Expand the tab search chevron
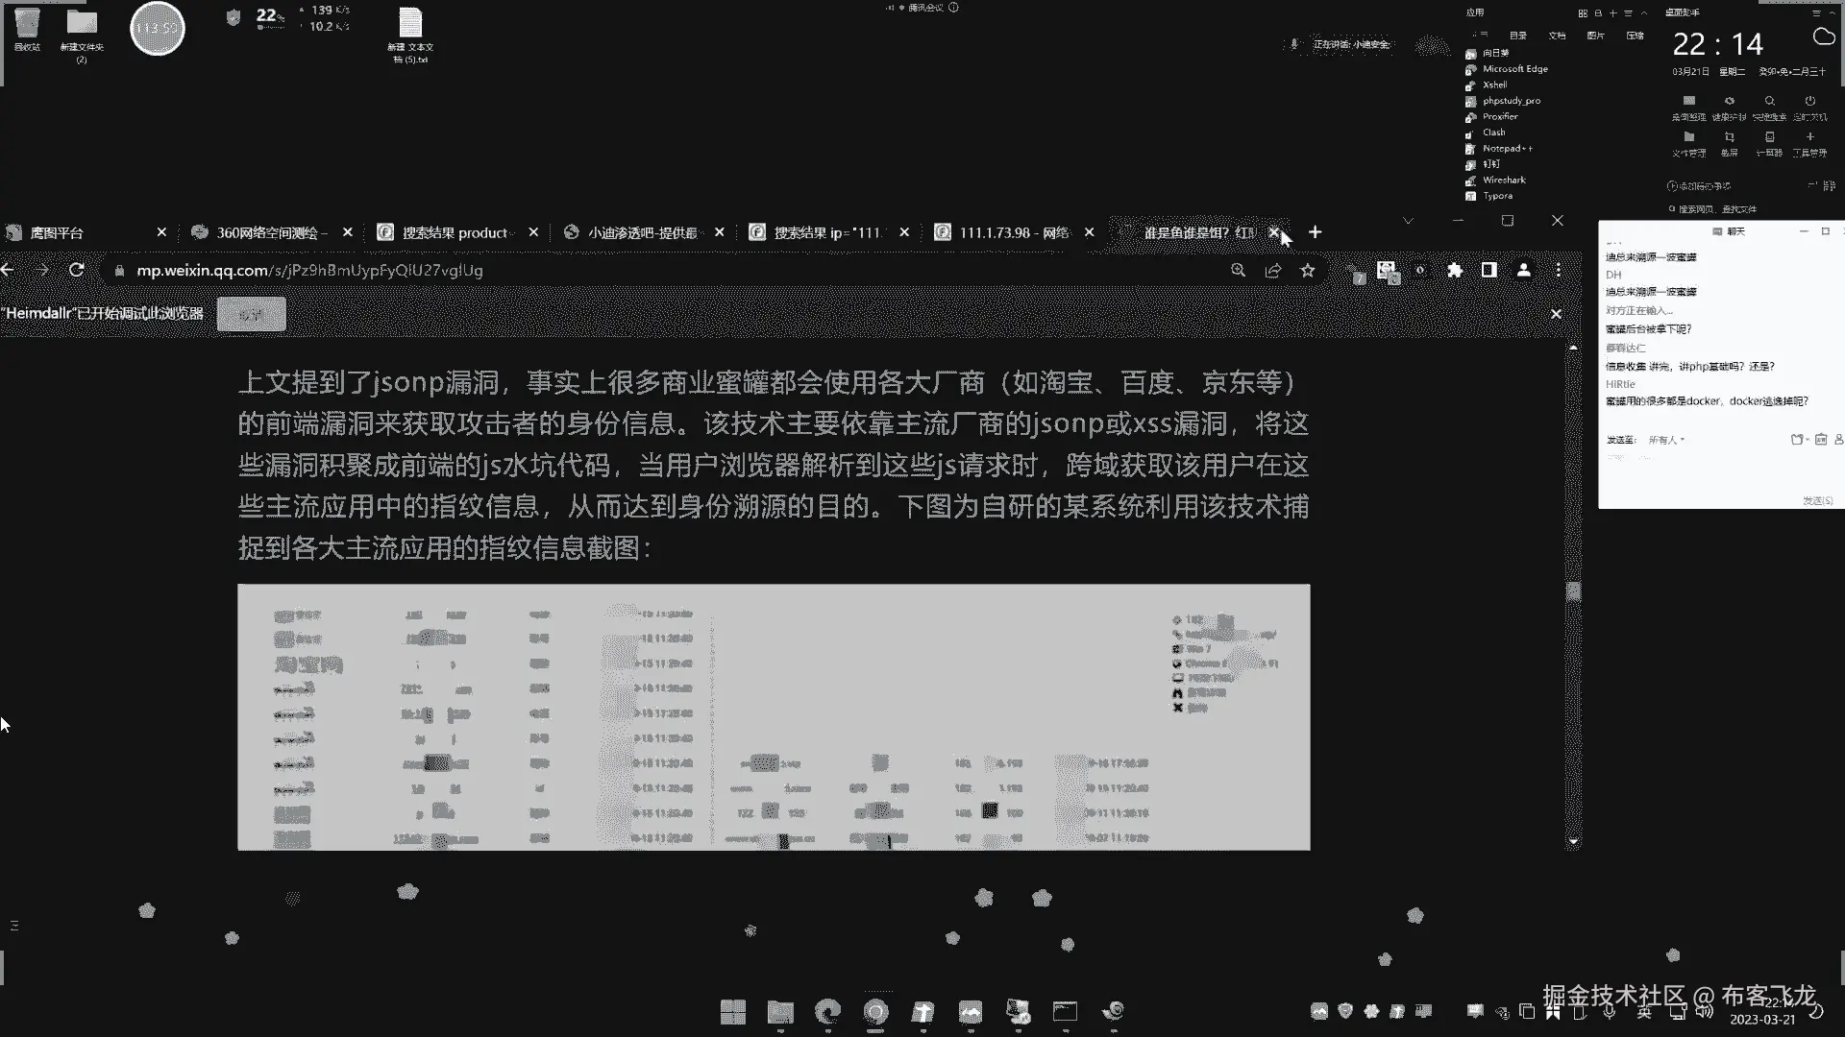1845x1037 pixels. point(1408,221)
